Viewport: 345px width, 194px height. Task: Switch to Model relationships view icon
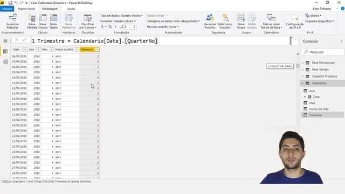pos(5,62)
